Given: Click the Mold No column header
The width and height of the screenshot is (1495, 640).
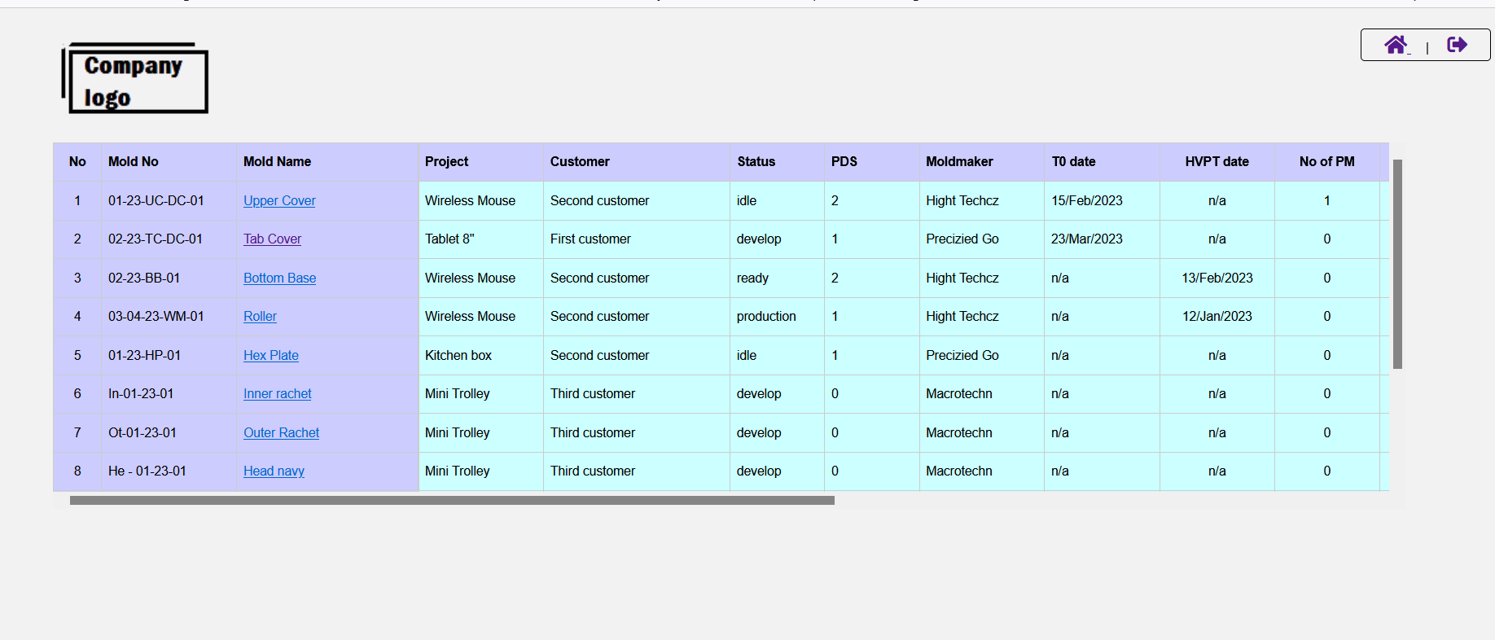Looking at the screenshot, I should pos(134,162).
